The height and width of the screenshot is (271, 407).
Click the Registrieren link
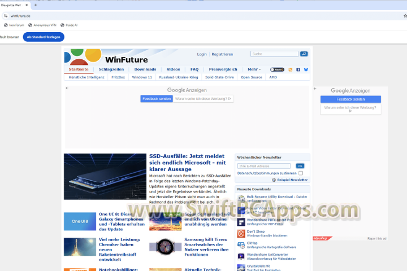pyautogui.click(x=222, y=54)
